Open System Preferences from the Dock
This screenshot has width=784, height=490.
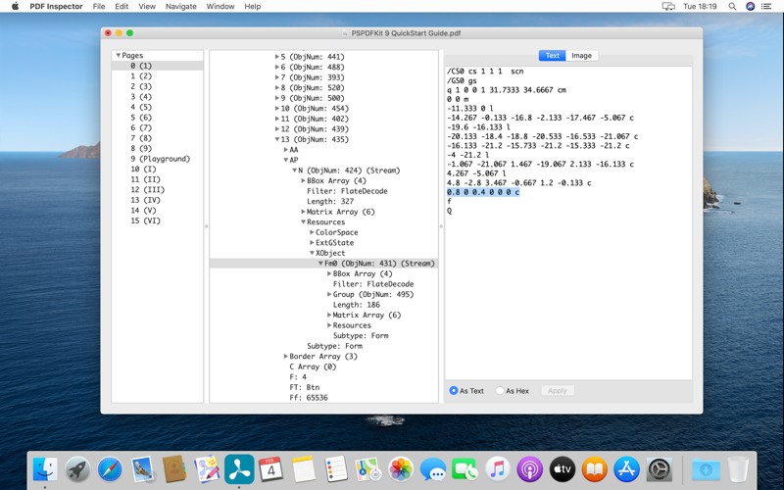click(x=659, y=469)
